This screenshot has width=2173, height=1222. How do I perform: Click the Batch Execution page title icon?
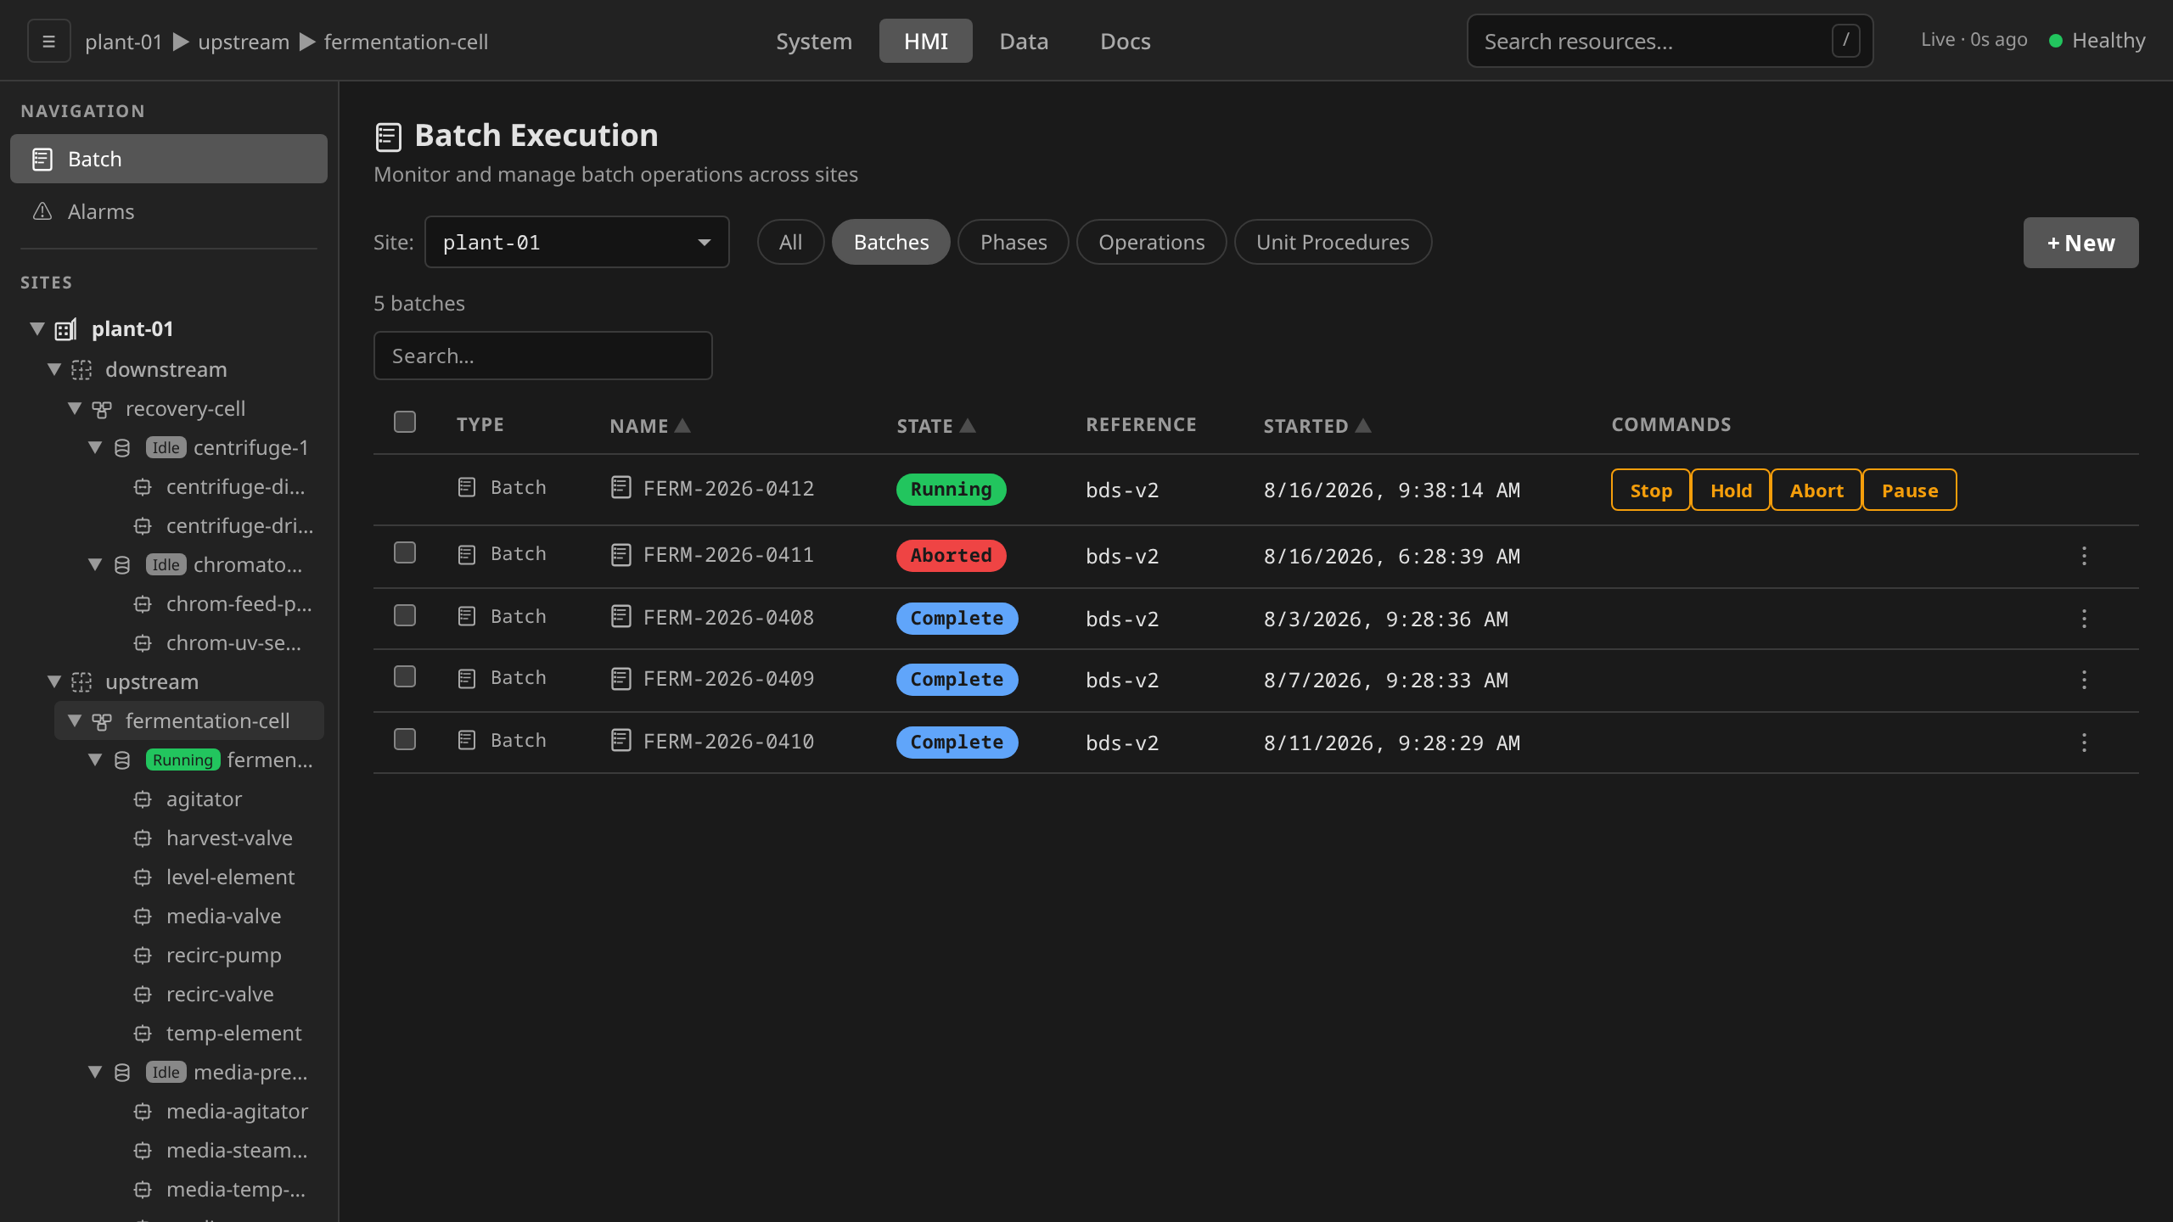tap(388, 137)
